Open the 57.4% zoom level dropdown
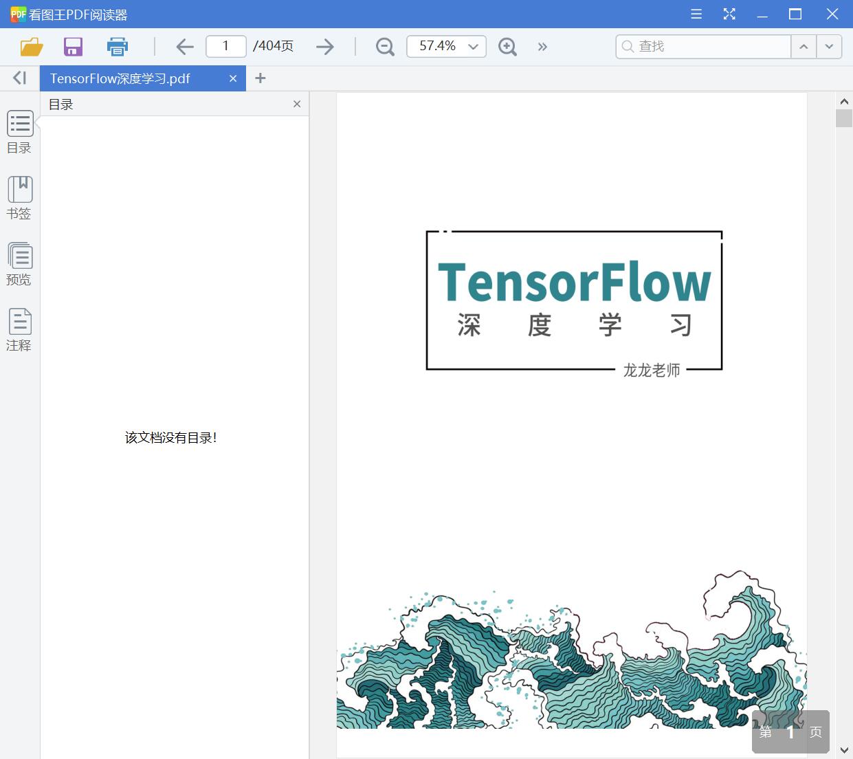 click(446, 46)
